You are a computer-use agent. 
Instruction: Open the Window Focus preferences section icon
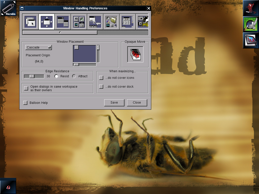30,22
